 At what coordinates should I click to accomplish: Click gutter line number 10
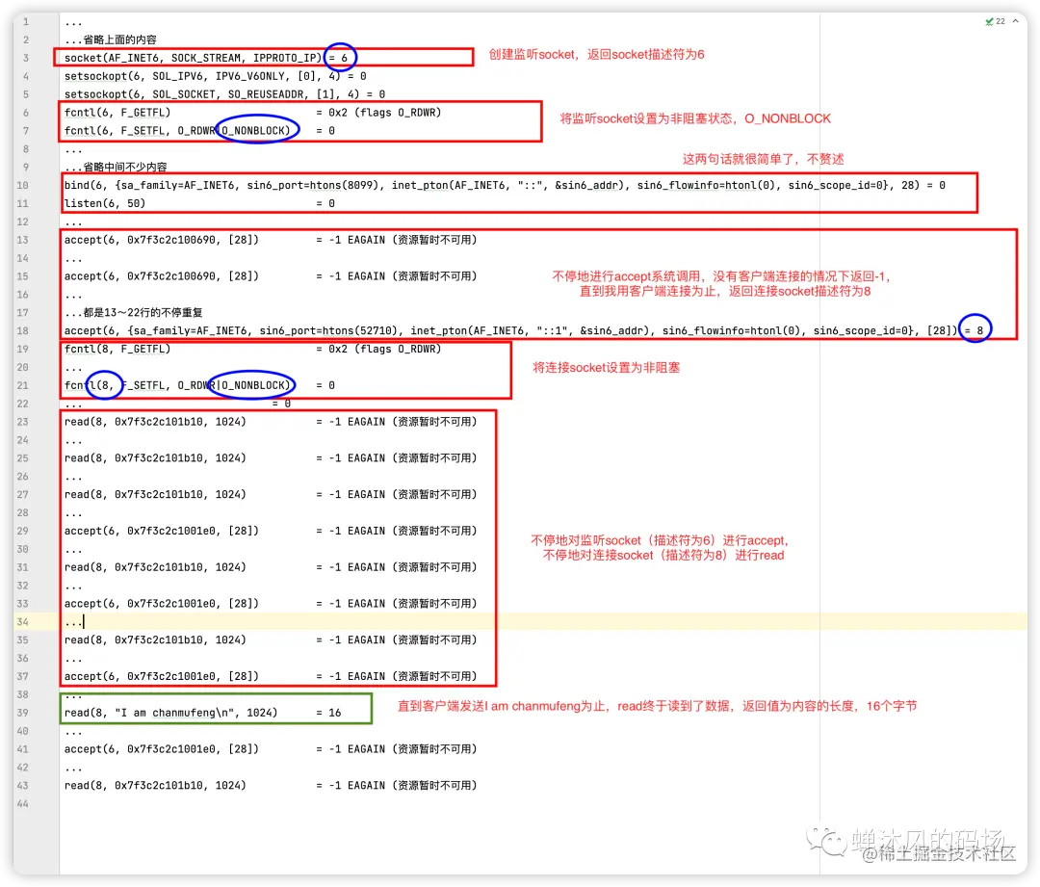pos(23,185)
